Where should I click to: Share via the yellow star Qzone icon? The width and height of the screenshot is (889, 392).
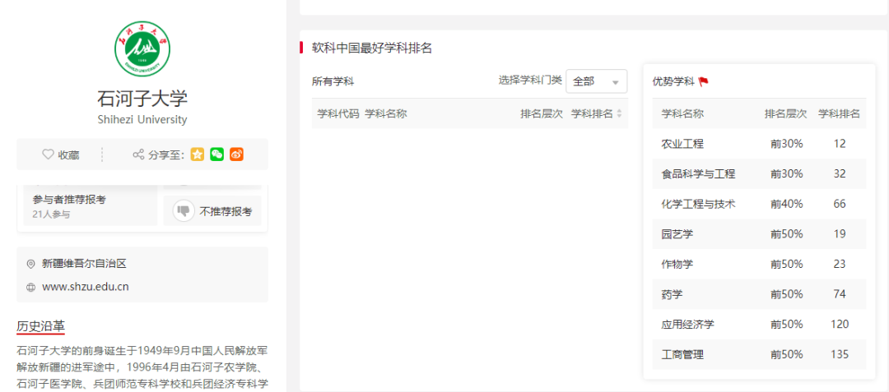[x=198, y=154]
